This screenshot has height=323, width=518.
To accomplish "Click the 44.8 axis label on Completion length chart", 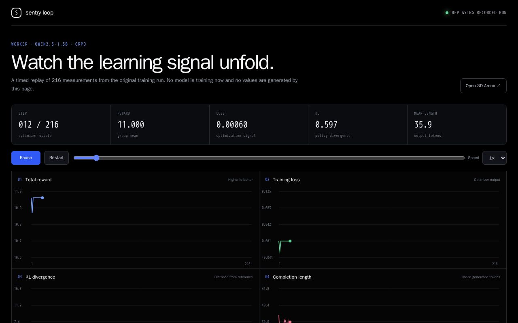I will point(265,289).
